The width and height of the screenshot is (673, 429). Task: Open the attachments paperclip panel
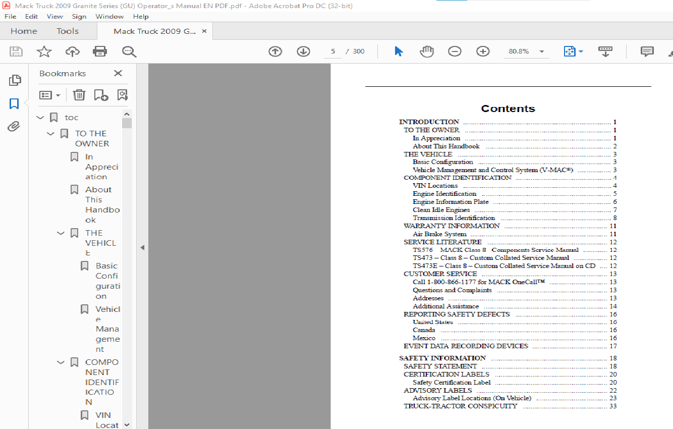click(14, 126)
